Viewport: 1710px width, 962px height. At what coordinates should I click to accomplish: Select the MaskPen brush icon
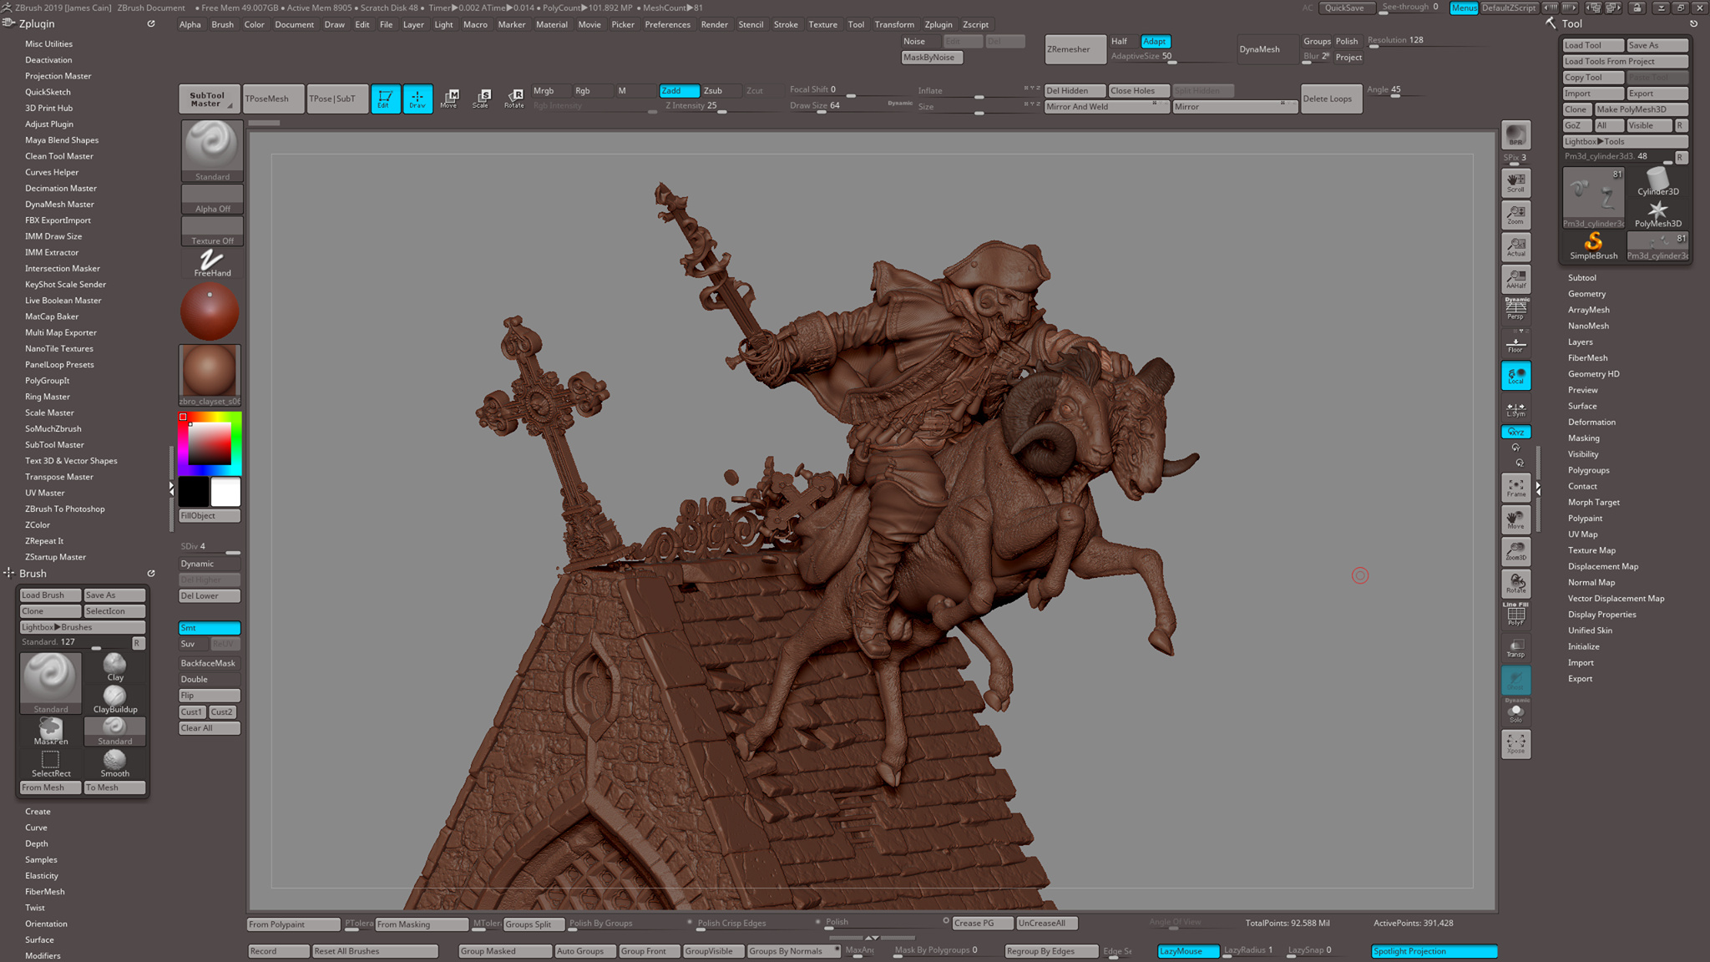pos(51,732)
